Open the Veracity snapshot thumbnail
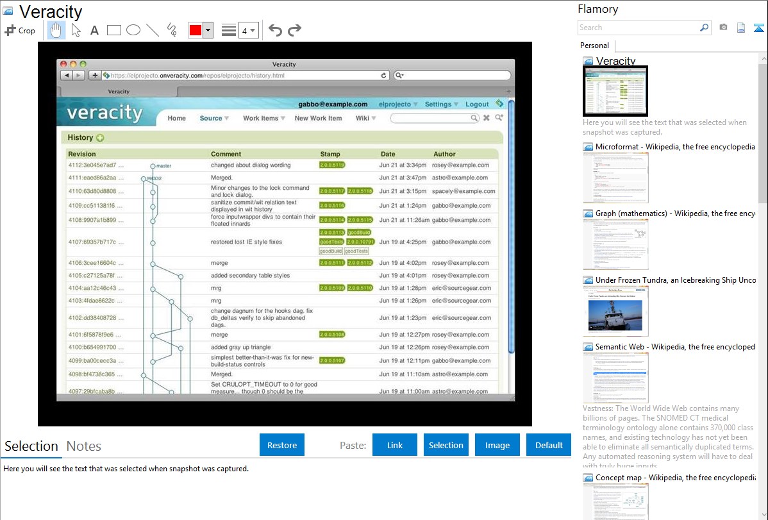Viewport: 768px width, 520px height. (x=615, y=91)
